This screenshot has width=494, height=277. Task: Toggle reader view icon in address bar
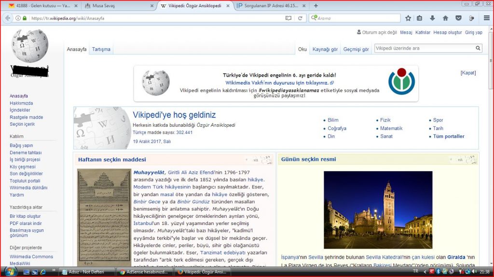click(288, 18)
